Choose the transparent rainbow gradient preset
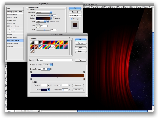 [49, 47]
